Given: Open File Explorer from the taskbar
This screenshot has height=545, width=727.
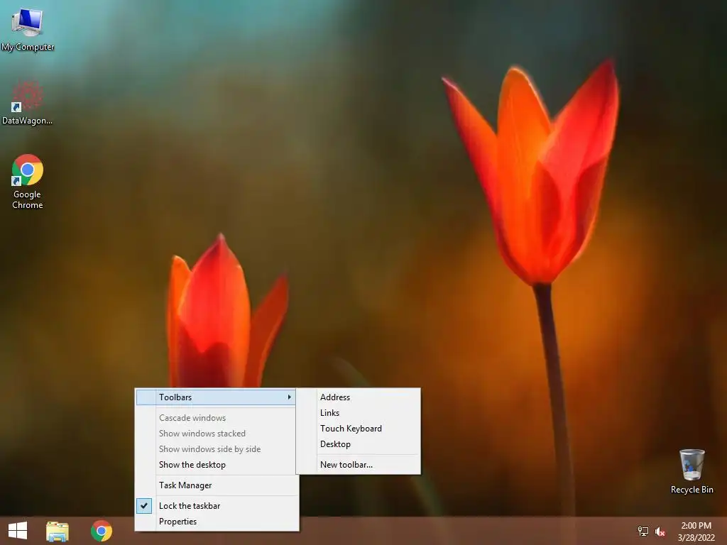Looking at the screenshot, I should tap(58, 531).
